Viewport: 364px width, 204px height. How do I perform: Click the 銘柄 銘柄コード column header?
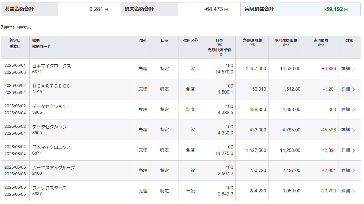pyautogui.click(x=41, y=44)
